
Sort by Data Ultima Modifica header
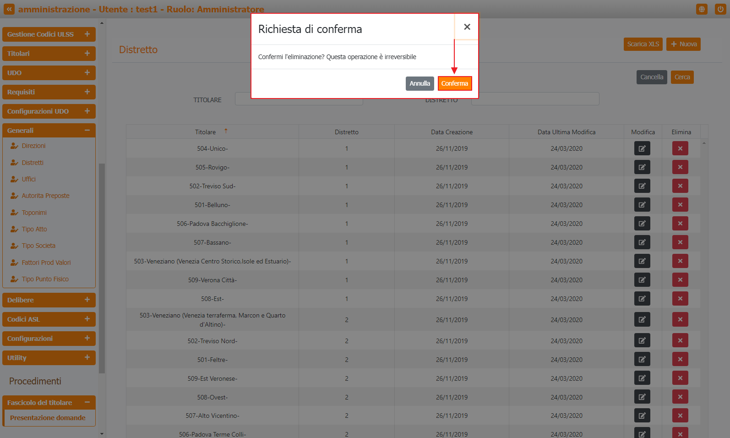click(x=567, y=132)
